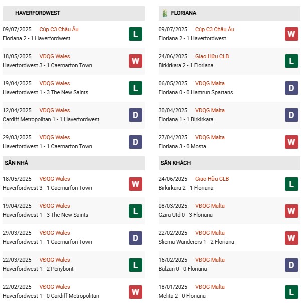This screenshot has height=303, width=301.
Task: Click W badge for Floriana 3-0 Mosta
Action: click(291, 142)
